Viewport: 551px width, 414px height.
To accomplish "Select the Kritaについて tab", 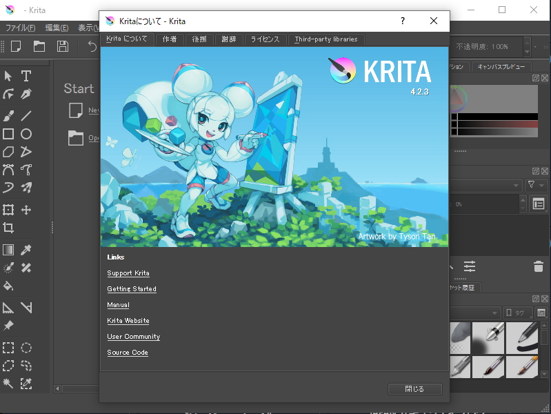I will (127, 39).
